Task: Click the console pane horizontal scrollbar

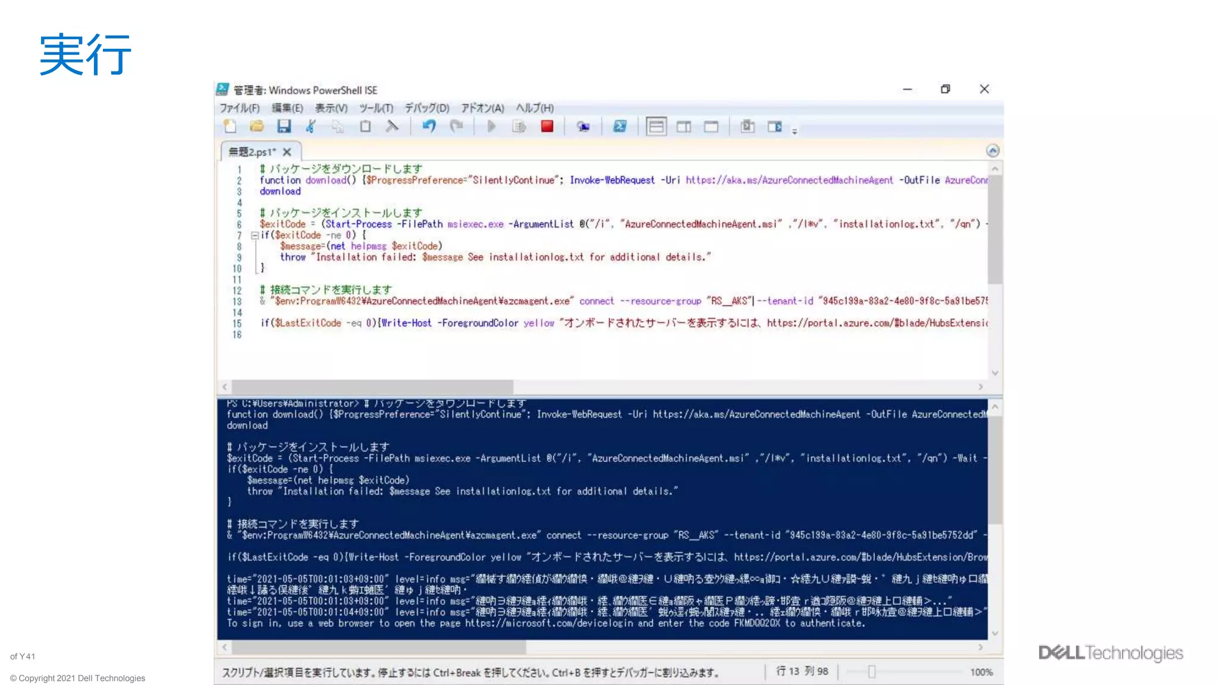Action: pos(379,647)
